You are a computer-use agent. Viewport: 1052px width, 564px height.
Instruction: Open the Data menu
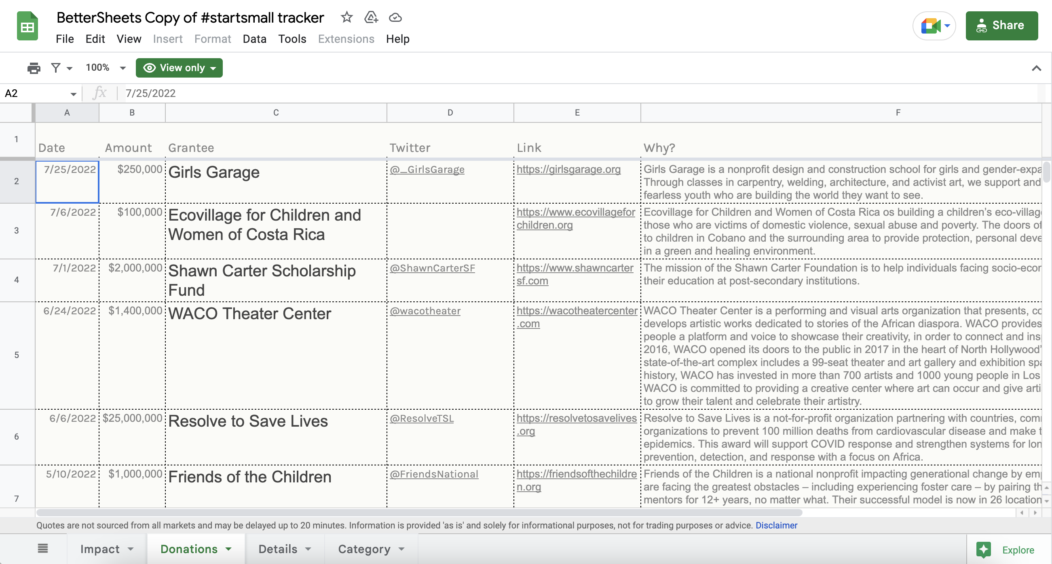[254, 39]
